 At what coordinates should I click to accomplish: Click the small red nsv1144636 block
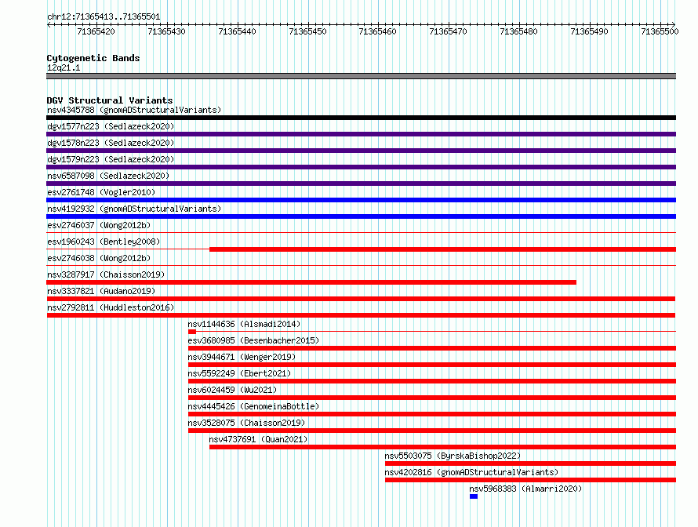tap(192, 332)
